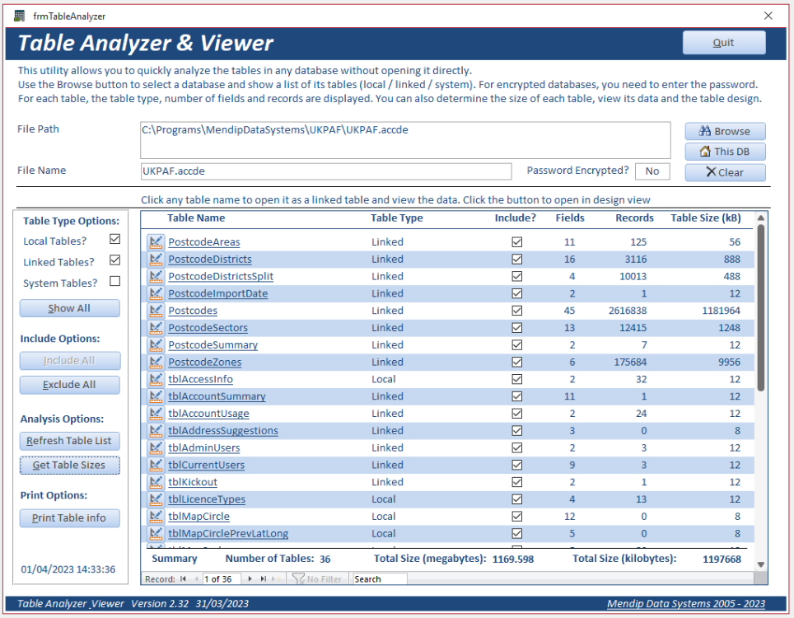The height and width of the screenshot is (618, 794).
Task: Click the record Search box
Action: (380, 579)
